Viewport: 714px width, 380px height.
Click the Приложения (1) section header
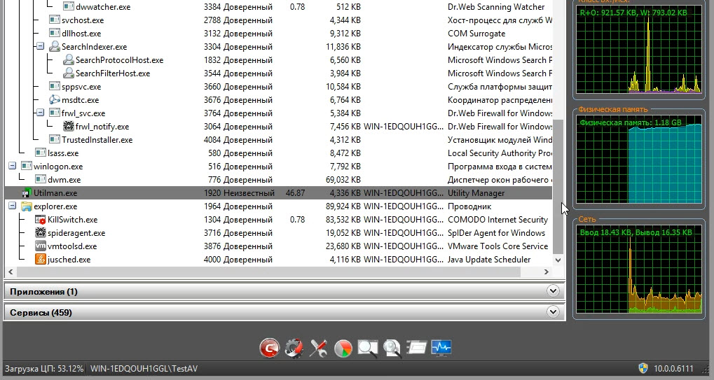284,291
